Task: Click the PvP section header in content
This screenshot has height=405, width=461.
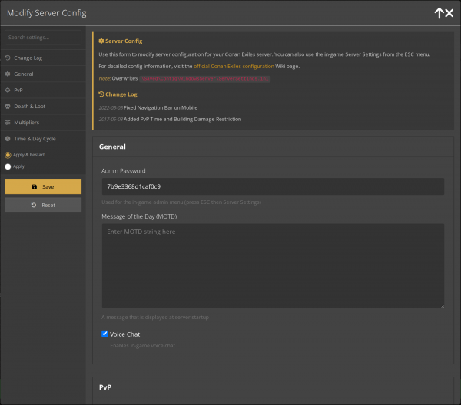Action: [x=273, y=387]
